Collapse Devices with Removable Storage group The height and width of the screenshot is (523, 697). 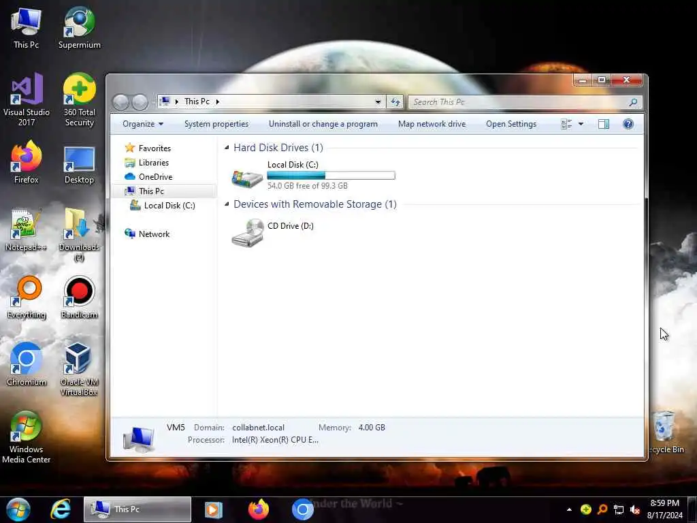[x=227, y=204]
